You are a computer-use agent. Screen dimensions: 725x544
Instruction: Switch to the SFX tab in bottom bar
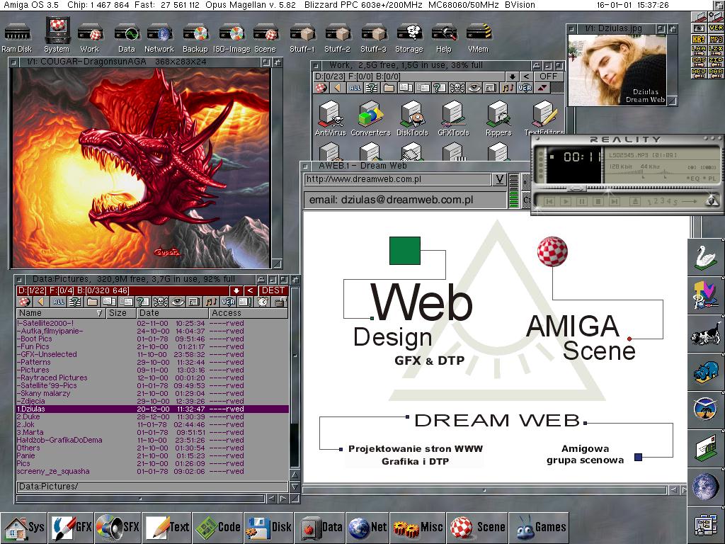[118, 527]
